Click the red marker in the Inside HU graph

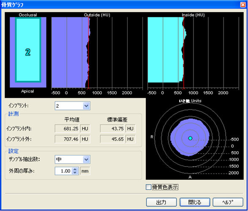[x=184, y=53]
